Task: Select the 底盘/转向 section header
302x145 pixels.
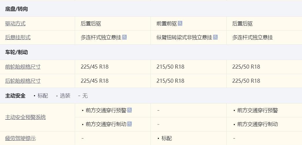Action: pos(16,9)
